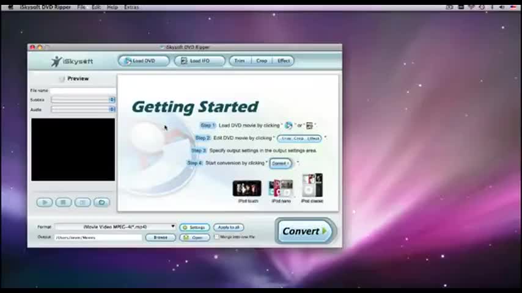Open the Subtitle dropdown

coord(83,99)
